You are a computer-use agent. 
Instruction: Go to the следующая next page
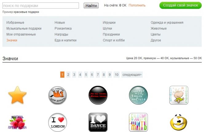[132, 74]
